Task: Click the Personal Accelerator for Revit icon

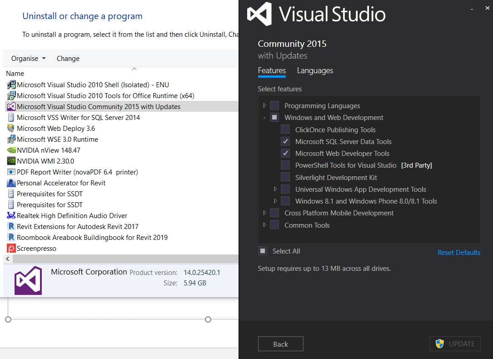Action: pos(11,183)
